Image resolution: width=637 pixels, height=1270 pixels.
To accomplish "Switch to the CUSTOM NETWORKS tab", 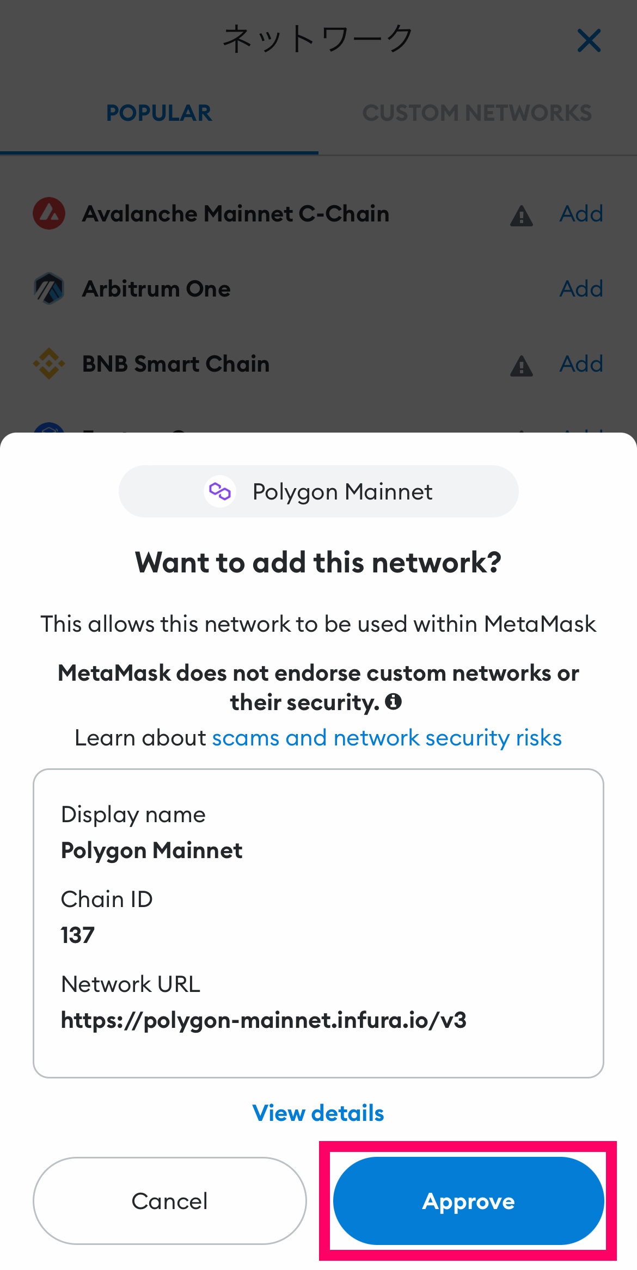I will (x=477, y=113).
